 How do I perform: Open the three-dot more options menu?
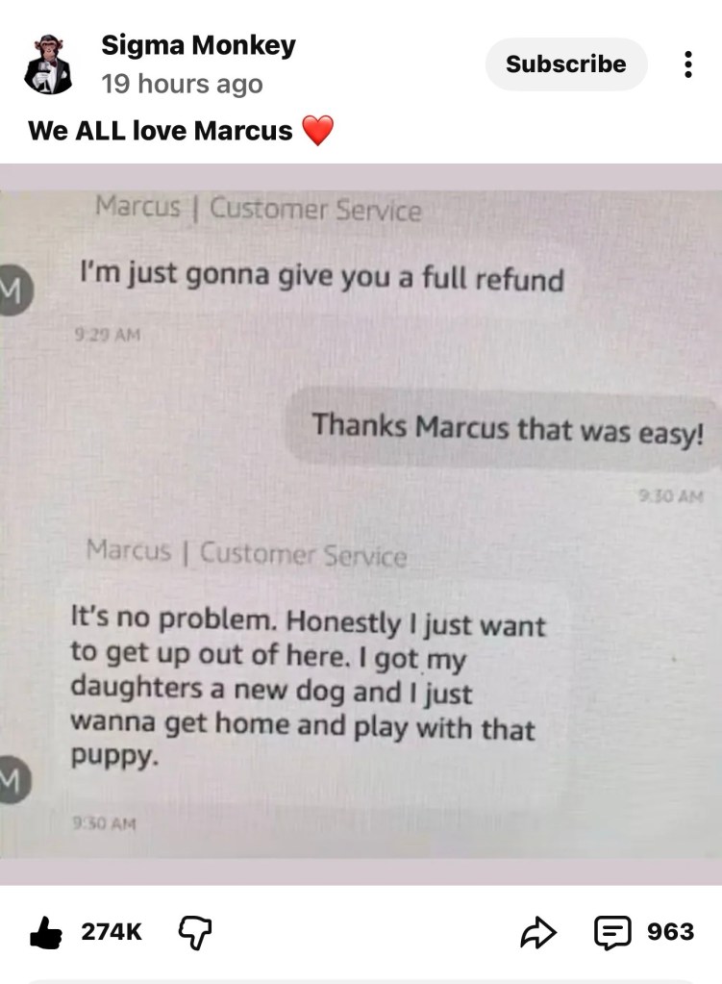pyautogui.click(x=687, y=64)
